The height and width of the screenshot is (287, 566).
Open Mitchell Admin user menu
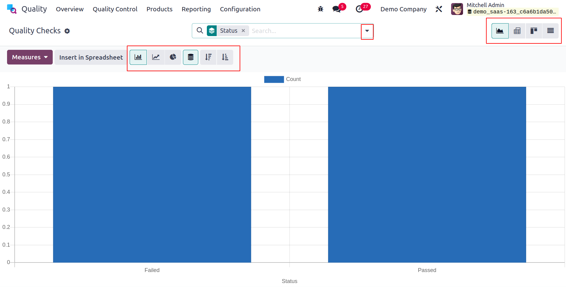tap(505, 9)
